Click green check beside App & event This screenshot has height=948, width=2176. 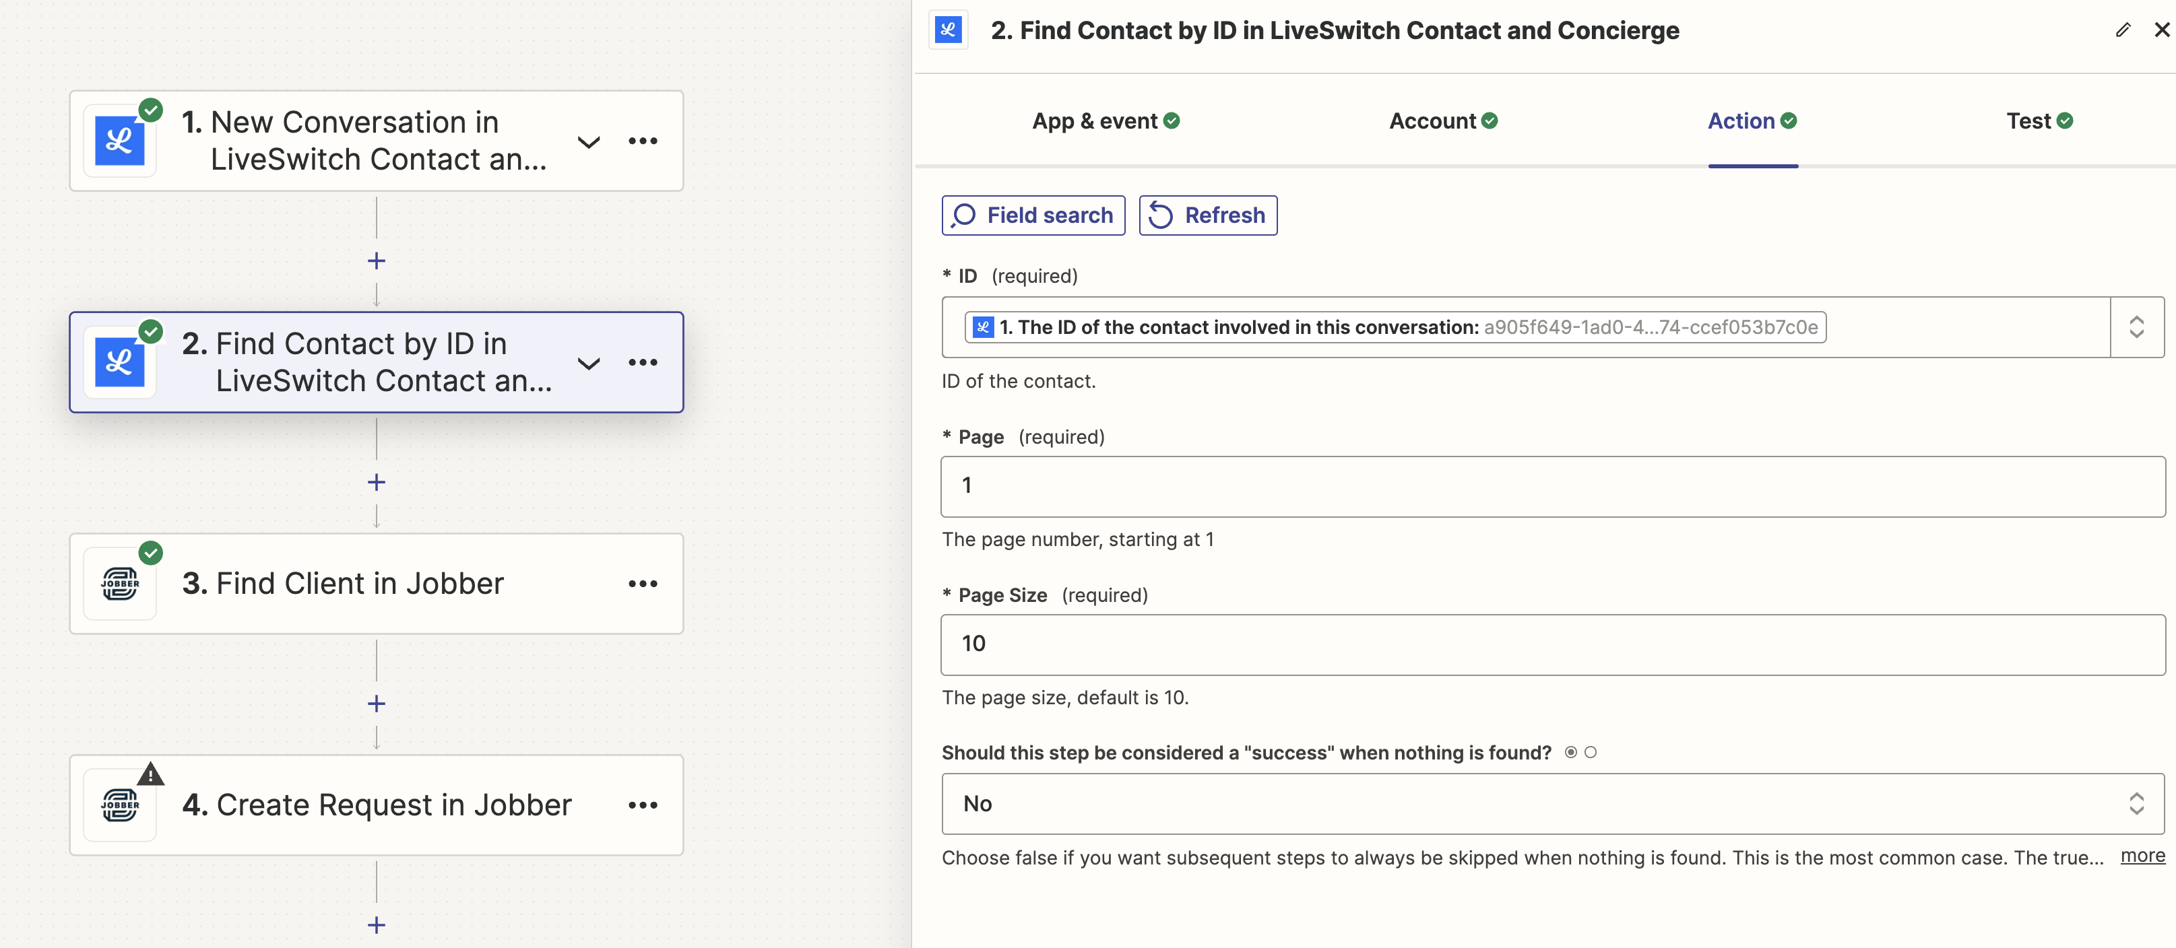pyautogui.click(x=1172, y=121)
